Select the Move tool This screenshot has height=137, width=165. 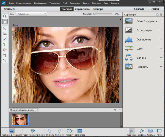(5, 60)
